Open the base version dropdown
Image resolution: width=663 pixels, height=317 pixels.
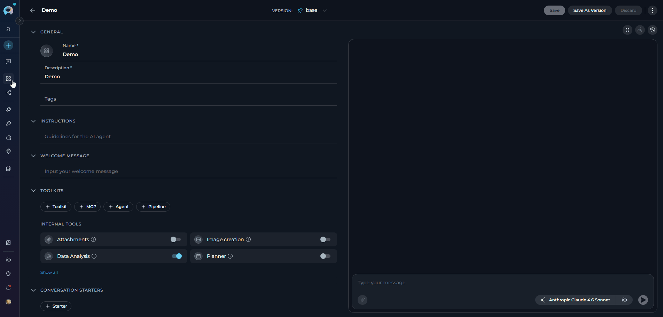[x=316, y=10]
